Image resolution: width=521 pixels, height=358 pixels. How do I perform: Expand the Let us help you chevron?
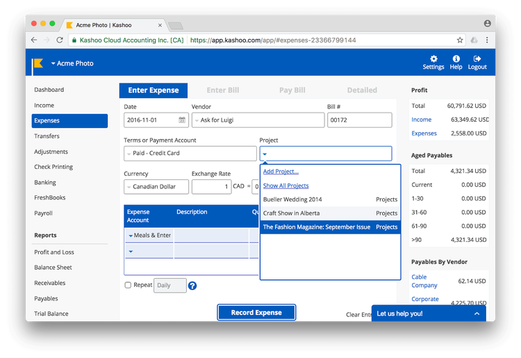click(477, 314)
